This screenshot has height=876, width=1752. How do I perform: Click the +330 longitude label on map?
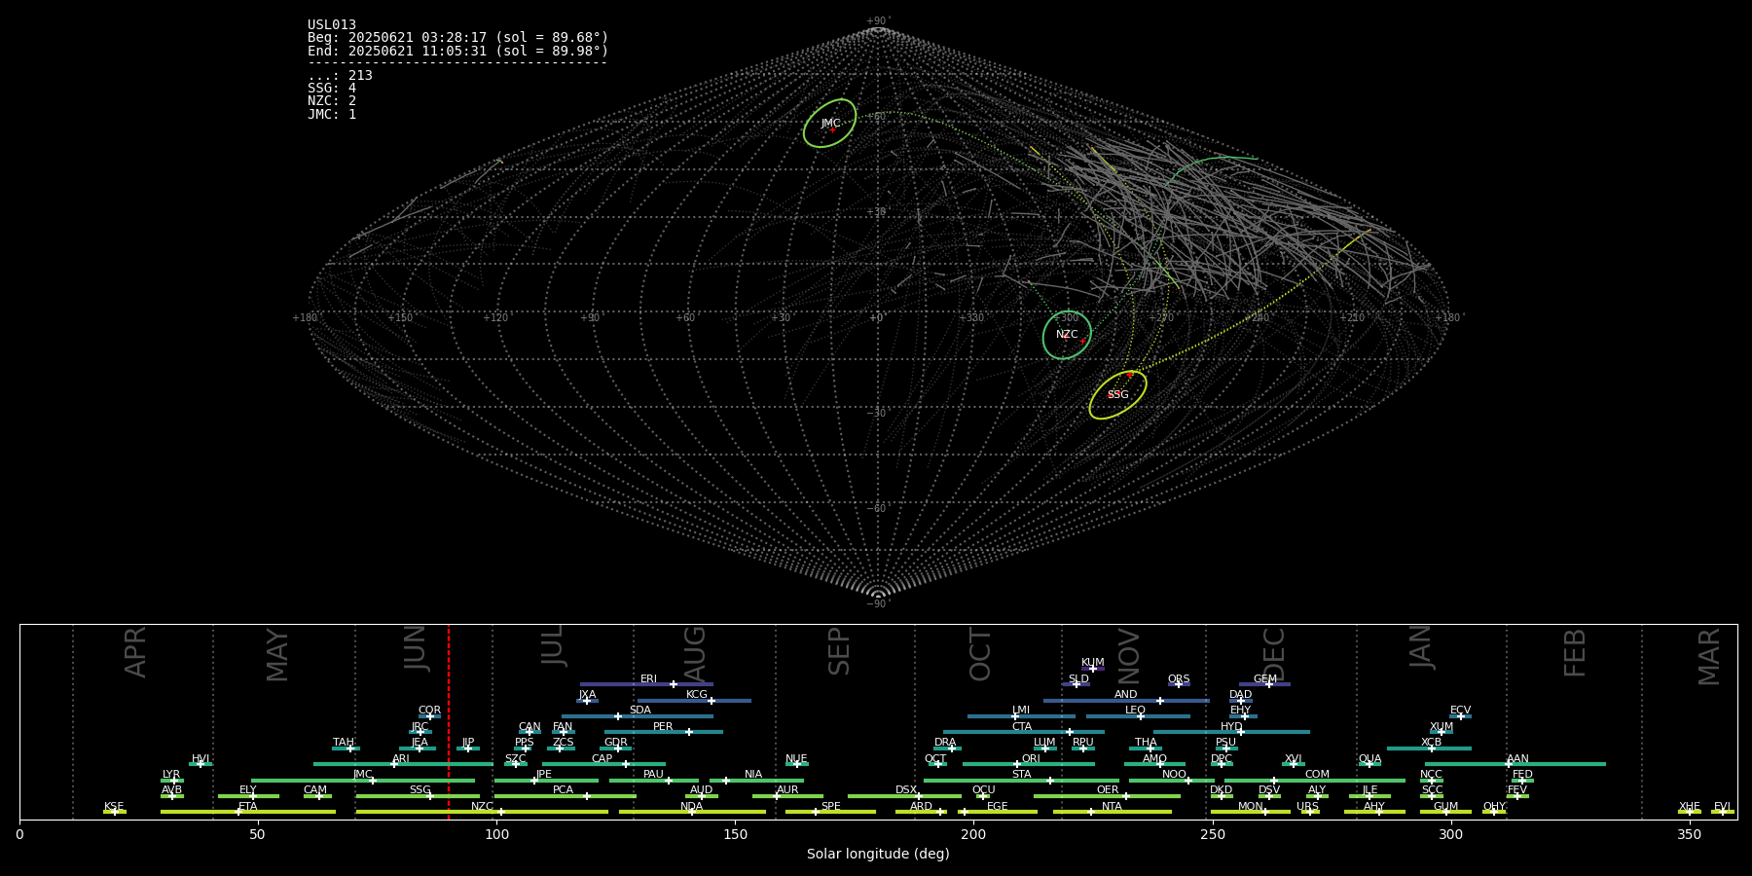pos(971,318)
